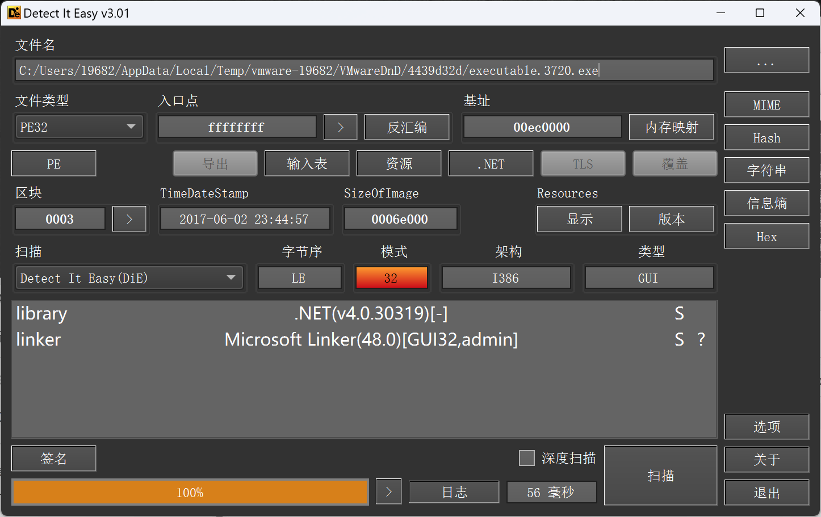
Task: Enable the 深度扫描 deep scan checkbox
Action: click(x=527, y=458)
